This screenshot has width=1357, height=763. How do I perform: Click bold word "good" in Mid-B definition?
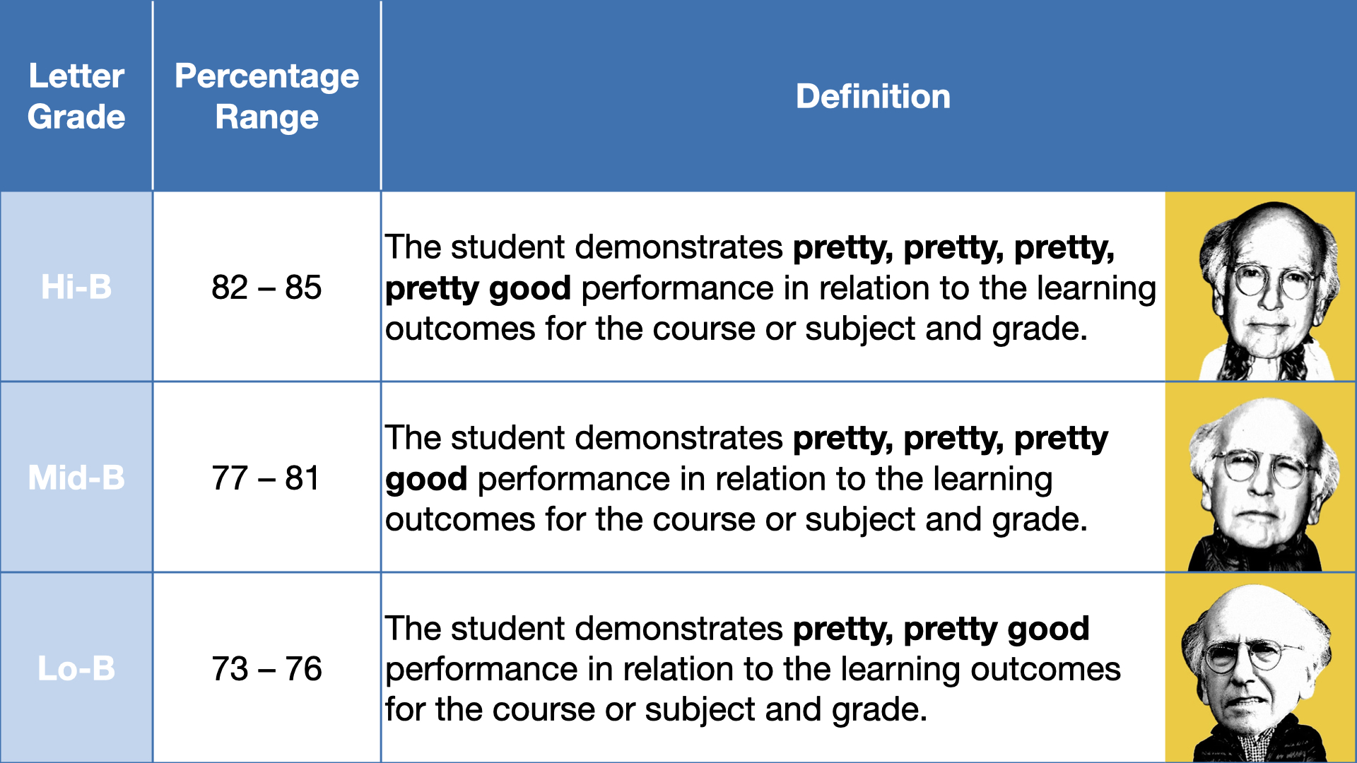click(x=426, y=479)
